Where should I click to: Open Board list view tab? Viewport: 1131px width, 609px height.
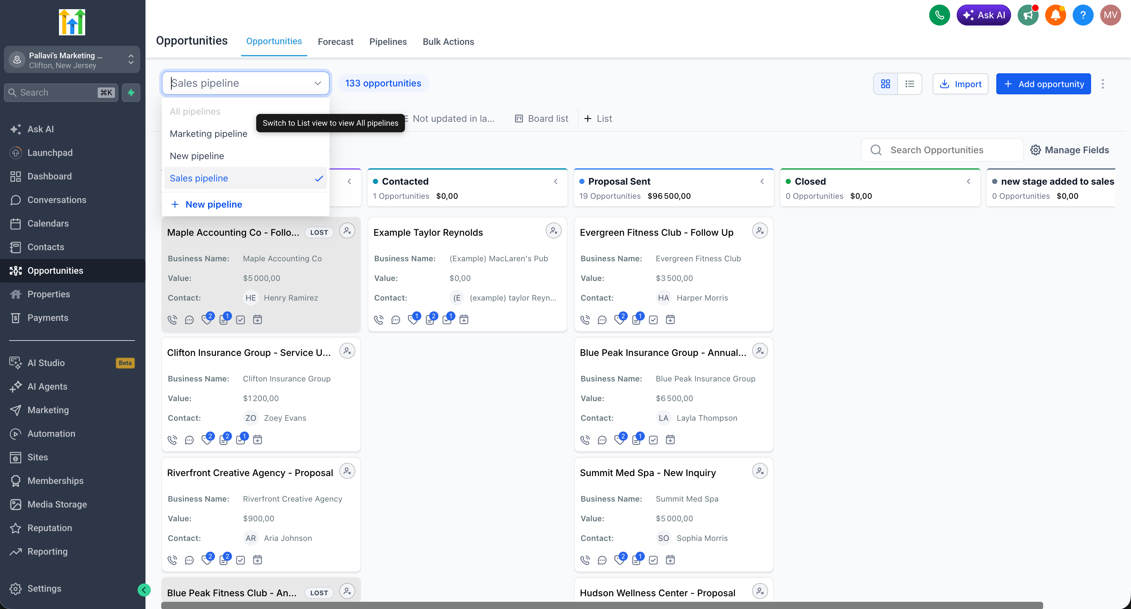tap(541, 119)
